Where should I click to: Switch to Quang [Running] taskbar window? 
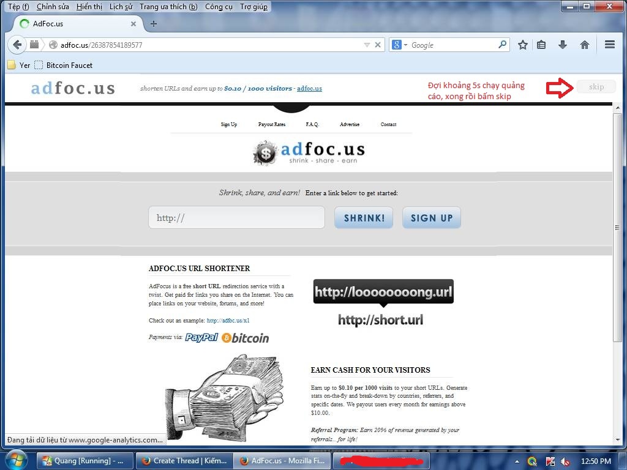[84, 461]
